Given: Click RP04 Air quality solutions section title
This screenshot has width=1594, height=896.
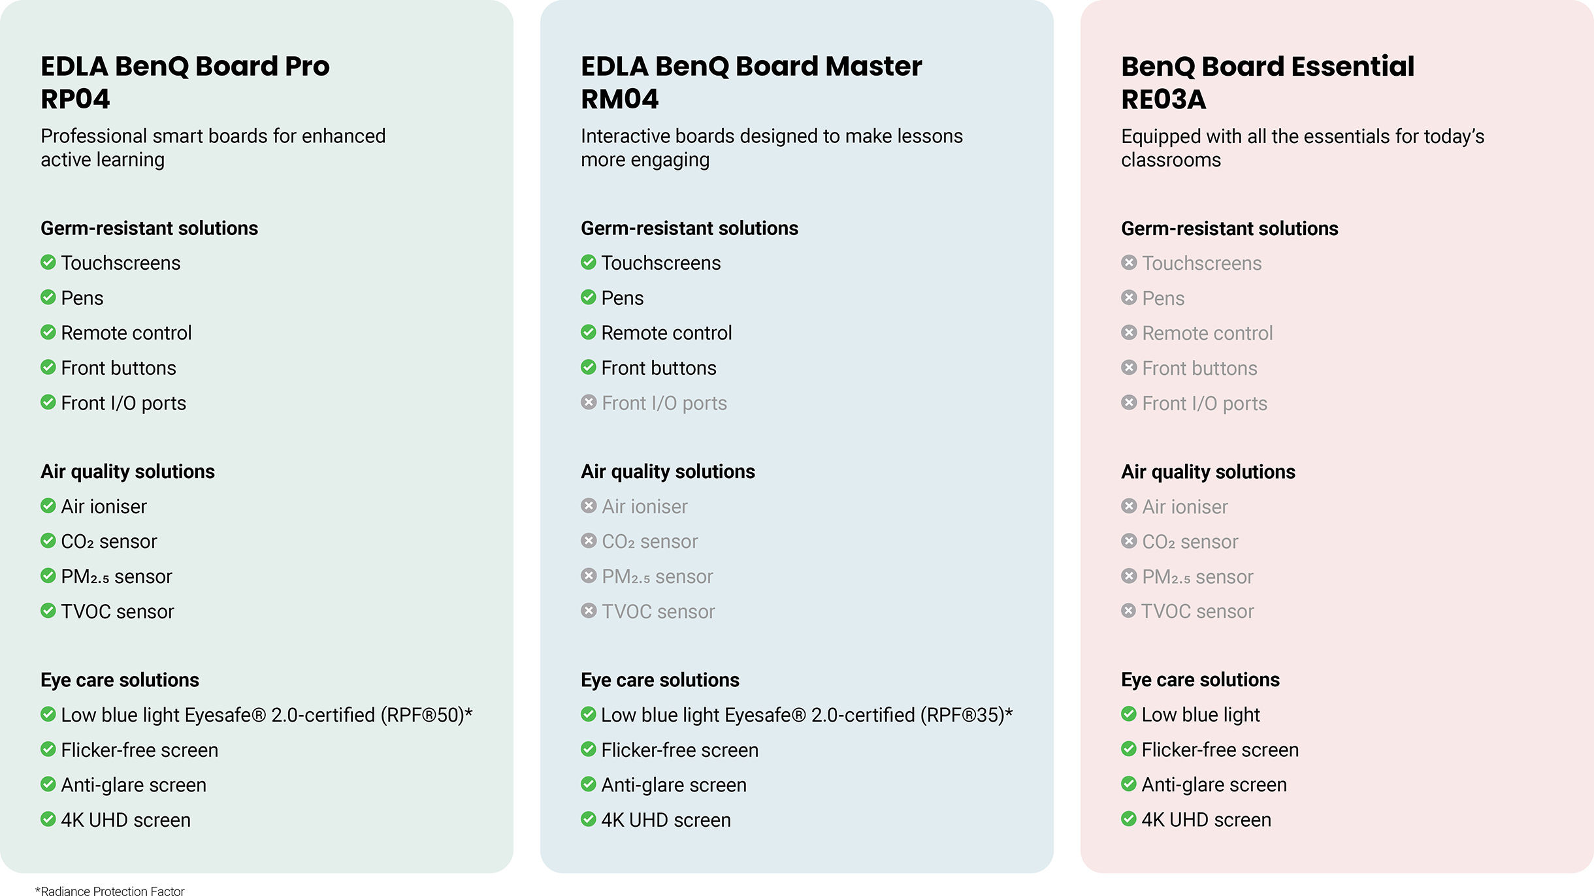Looking at the screenshot, I should click(127, 472).
